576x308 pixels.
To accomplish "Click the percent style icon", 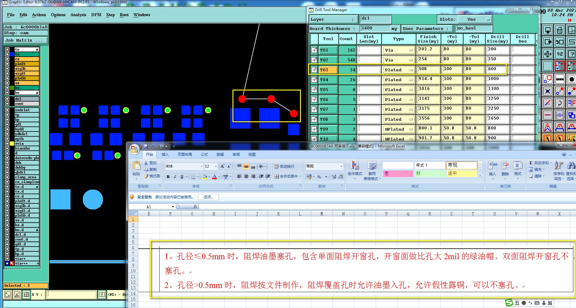I will [x=319, y=177].
